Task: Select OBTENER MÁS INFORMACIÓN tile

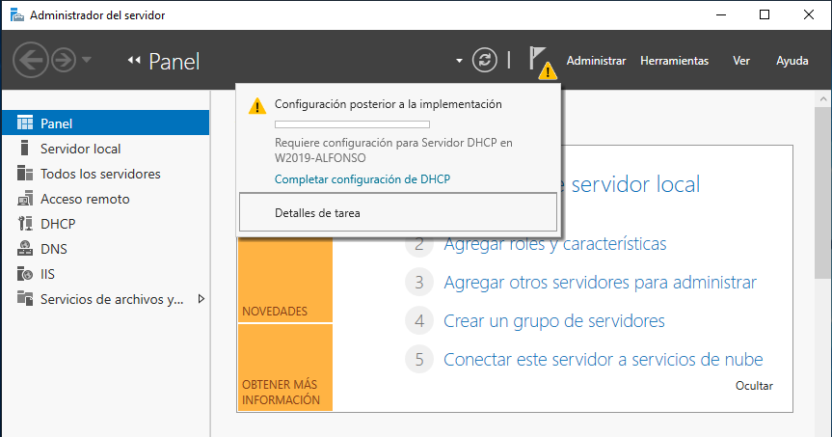Action: coord(285,367)
